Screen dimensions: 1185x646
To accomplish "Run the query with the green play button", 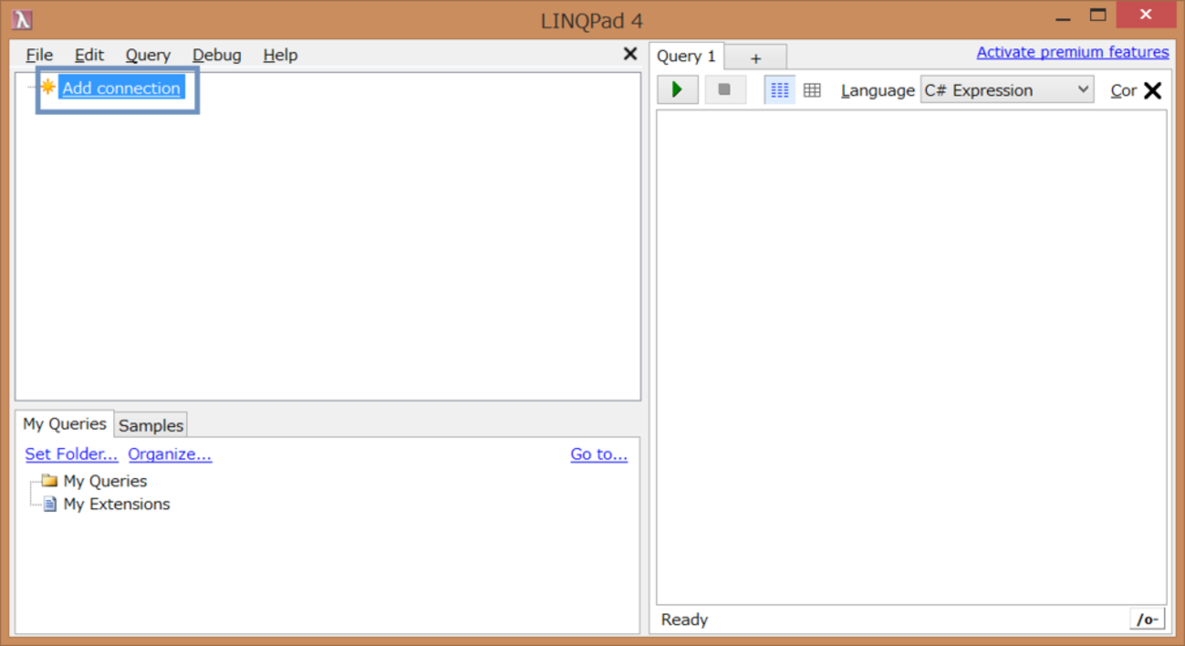I will coord(678,89).
